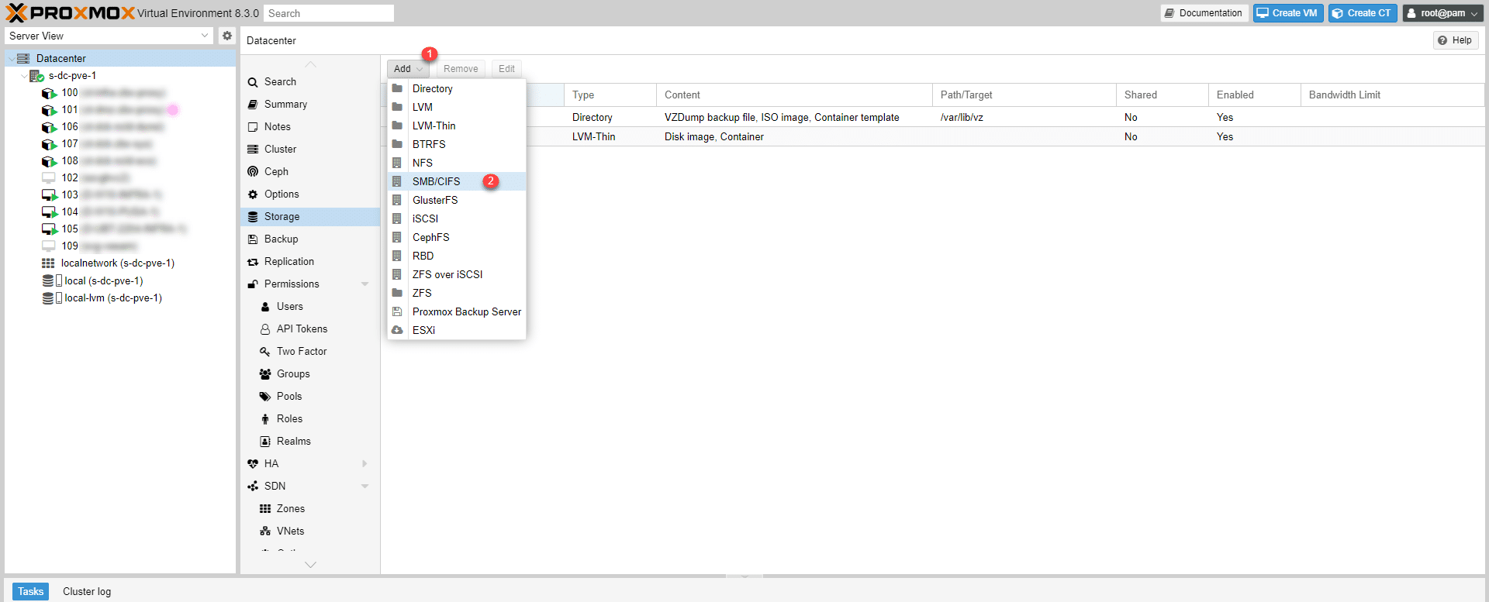Open the Documentation button
The height and width of the screenshot is (602, 1489).
coord(1204,13)
